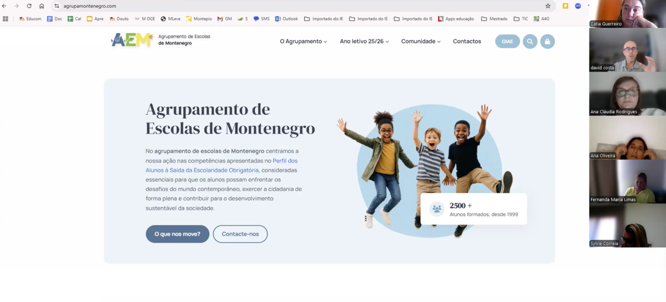Viewport: 666px width, 302px height.
Task: Click the O que nos move? button
Action: tap(178, 234)
